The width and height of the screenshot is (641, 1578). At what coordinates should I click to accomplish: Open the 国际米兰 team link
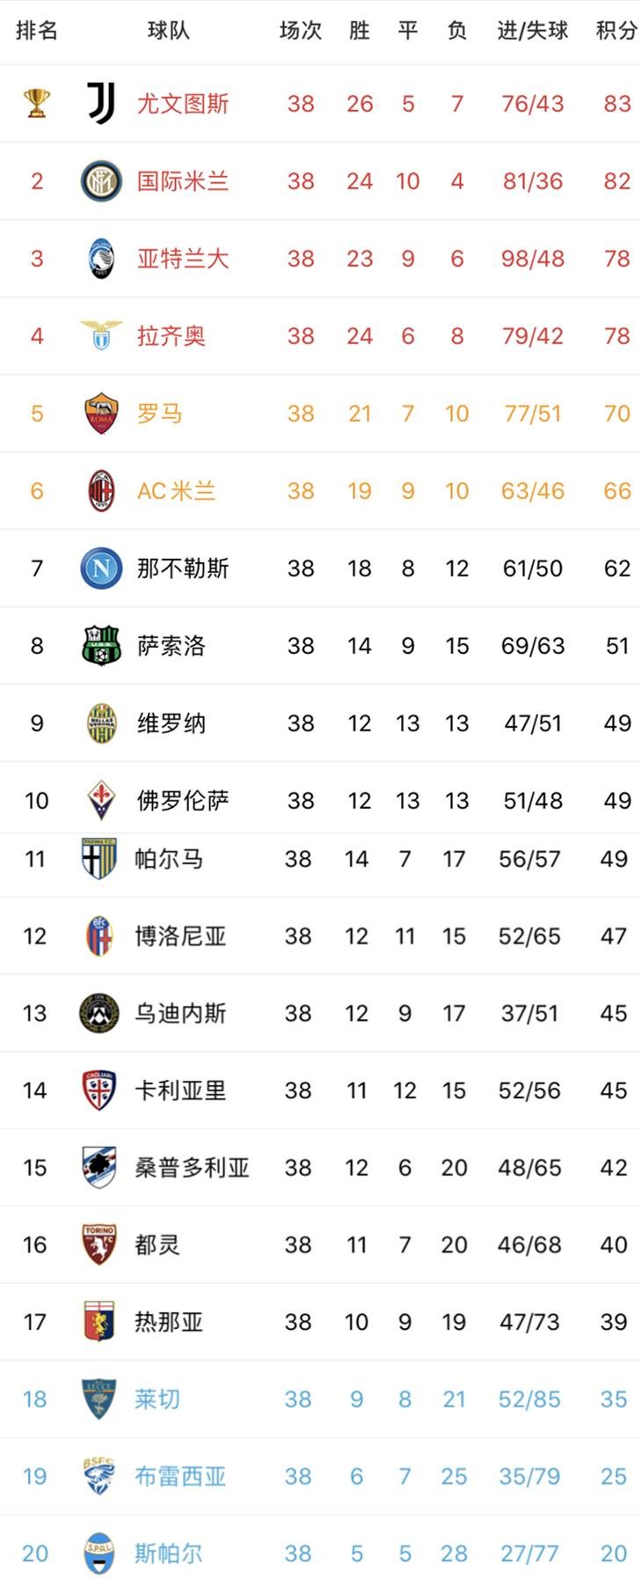point(183,181)
